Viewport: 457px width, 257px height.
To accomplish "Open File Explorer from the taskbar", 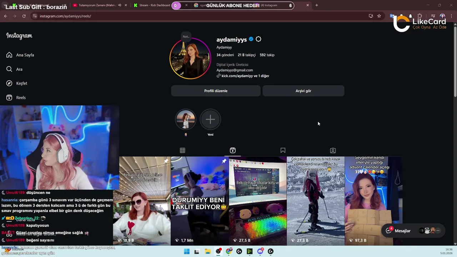I will (207, 252).
